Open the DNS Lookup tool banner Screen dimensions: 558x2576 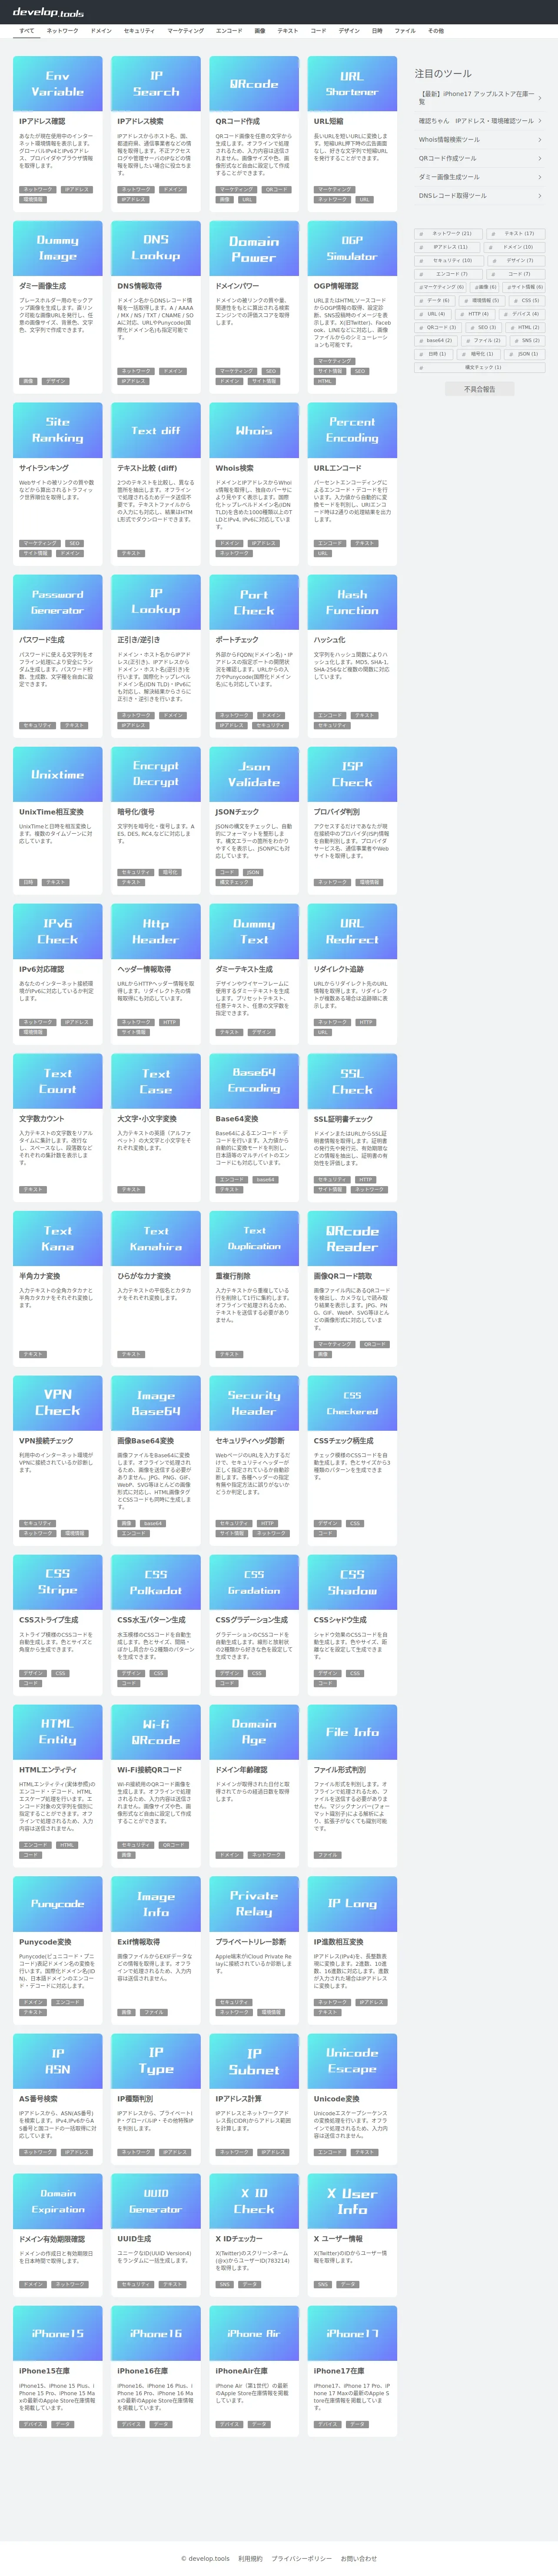click(x=156, y=248)
